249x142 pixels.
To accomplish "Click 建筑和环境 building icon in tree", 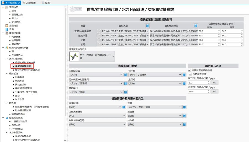I will [x=7, y=33].
